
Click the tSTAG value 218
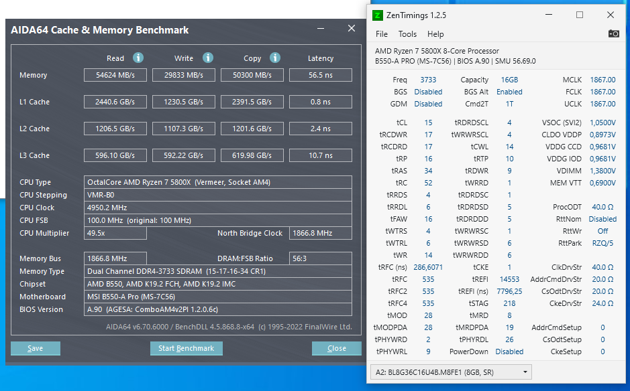click(x=509, y=303)
